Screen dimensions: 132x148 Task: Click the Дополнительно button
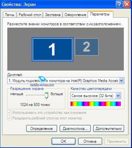[109, 129]
